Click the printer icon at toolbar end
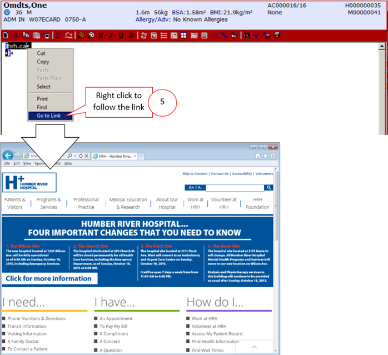The image size is (388, 355). coord(277,36)
